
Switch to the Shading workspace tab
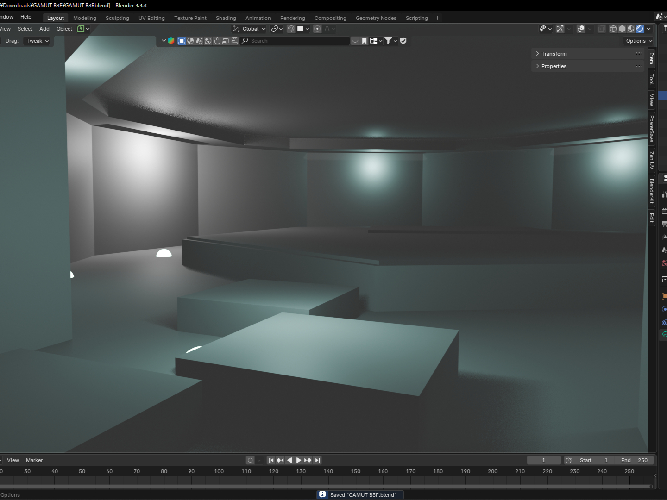click(x=226, y=18)
